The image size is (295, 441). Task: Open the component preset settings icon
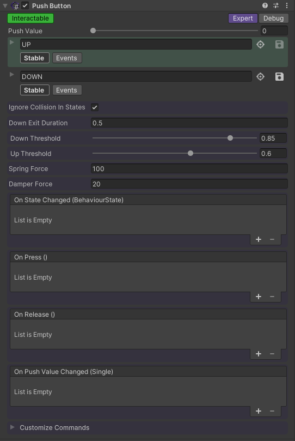276,5
